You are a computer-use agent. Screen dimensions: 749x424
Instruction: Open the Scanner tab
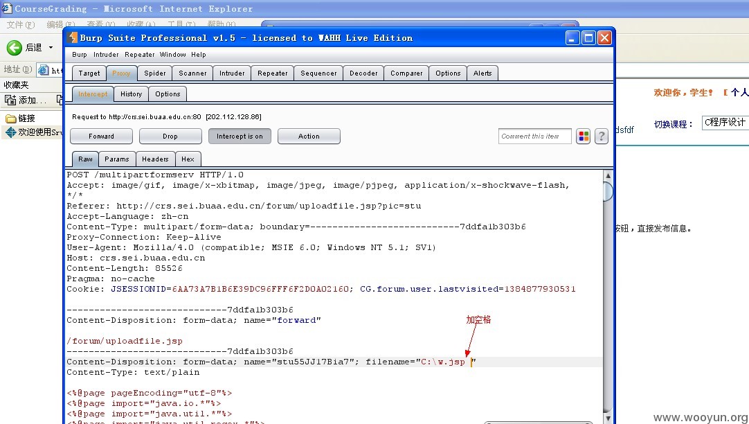(192, 73)
